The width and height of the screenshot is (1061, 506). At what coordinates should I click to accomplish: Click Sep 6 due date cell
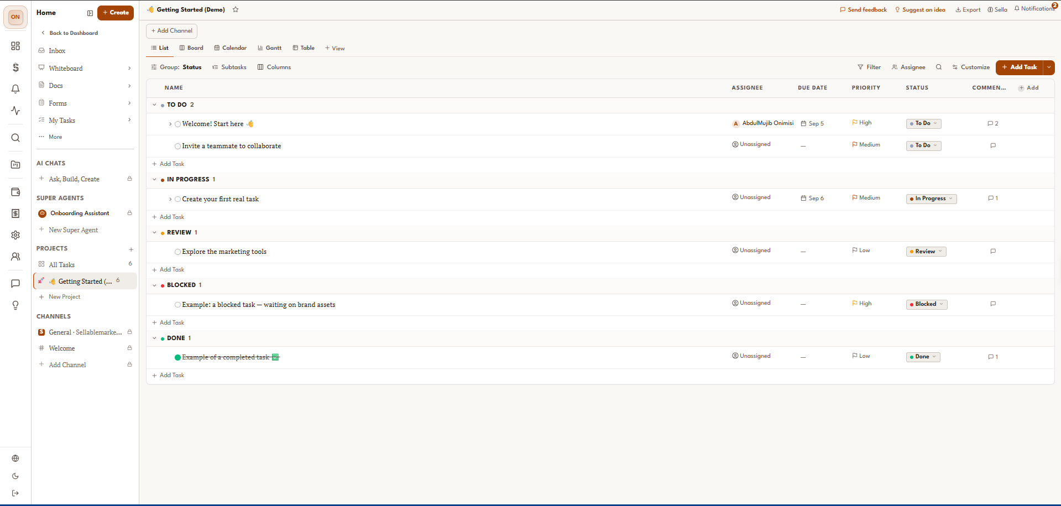pyautogui.click(x=812, y=198)
